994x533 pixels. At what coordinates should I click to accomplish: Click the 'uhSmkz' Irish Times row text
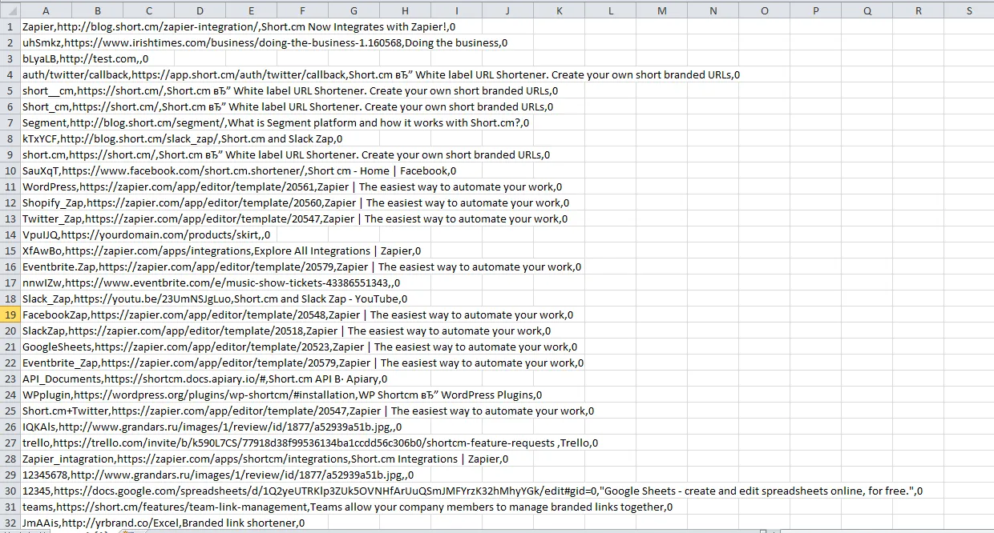[x=265, y=42]
